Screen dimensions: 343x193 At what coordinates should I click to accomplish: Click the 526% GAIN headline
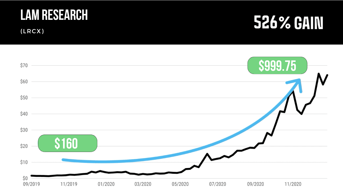288,23
